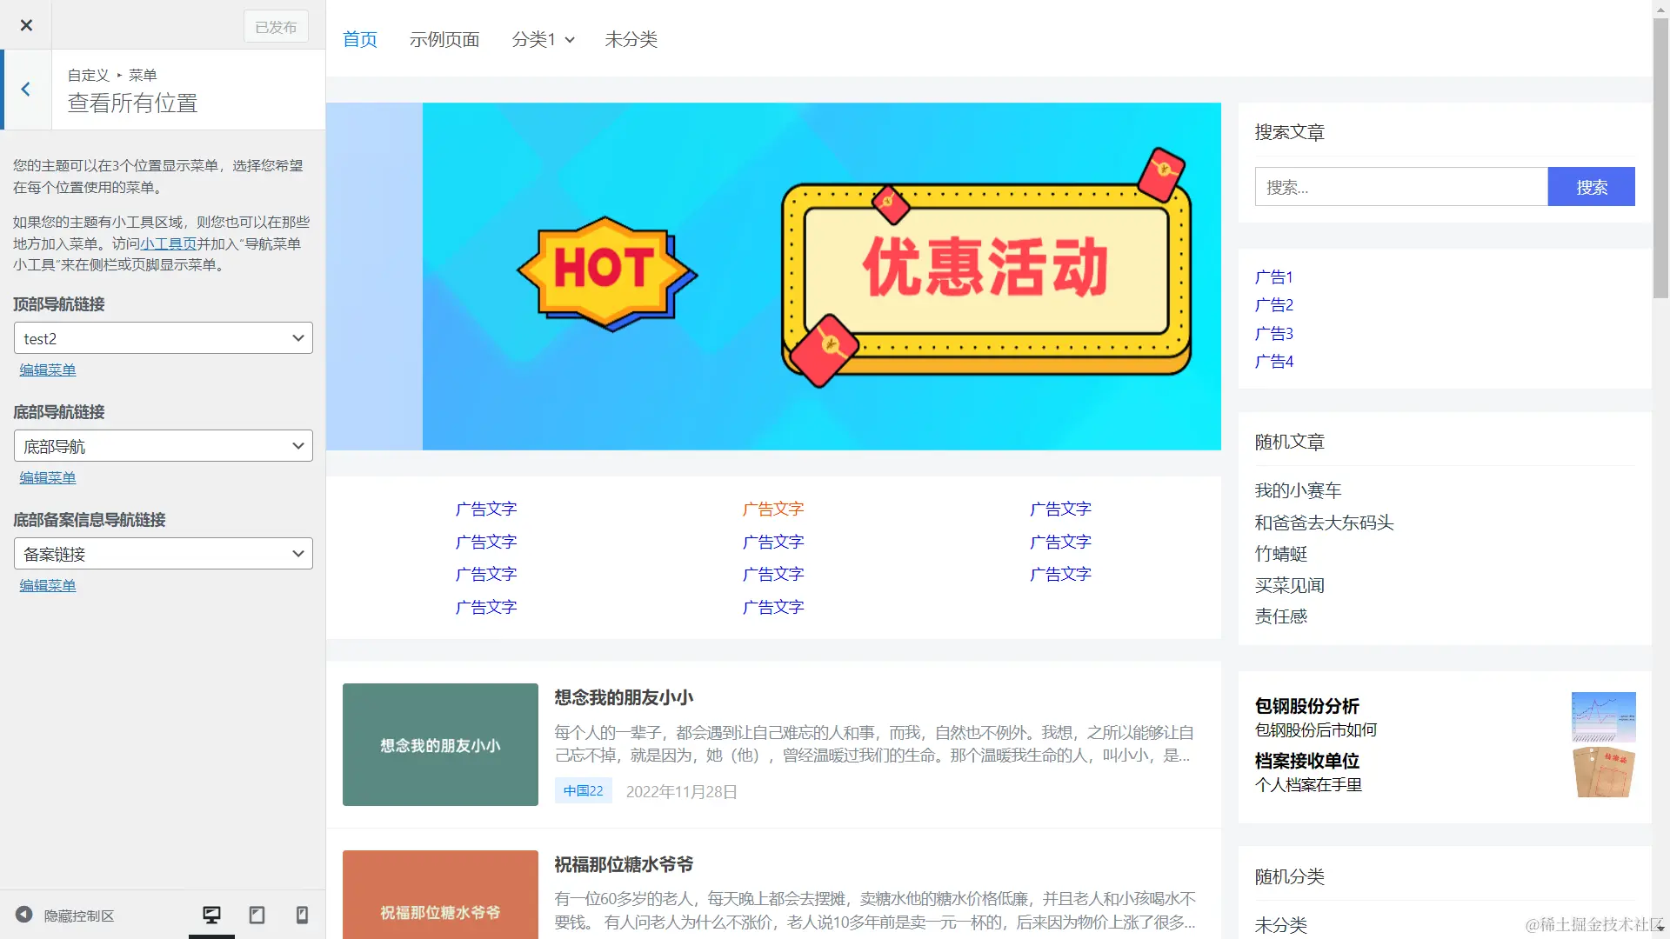Open article title 想念我的朋友小小
The height and width of the screenshot is (939, 1670).
click(624, 697)
